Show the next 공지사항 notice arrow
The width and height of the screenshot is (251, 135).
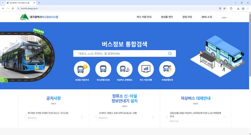click(x=82, y=117)
